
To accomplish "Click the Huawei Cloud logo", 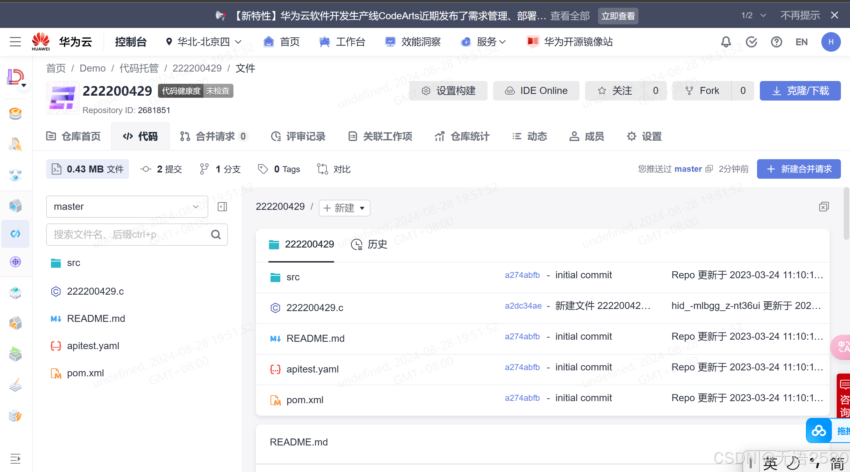I will coord(41,42).
